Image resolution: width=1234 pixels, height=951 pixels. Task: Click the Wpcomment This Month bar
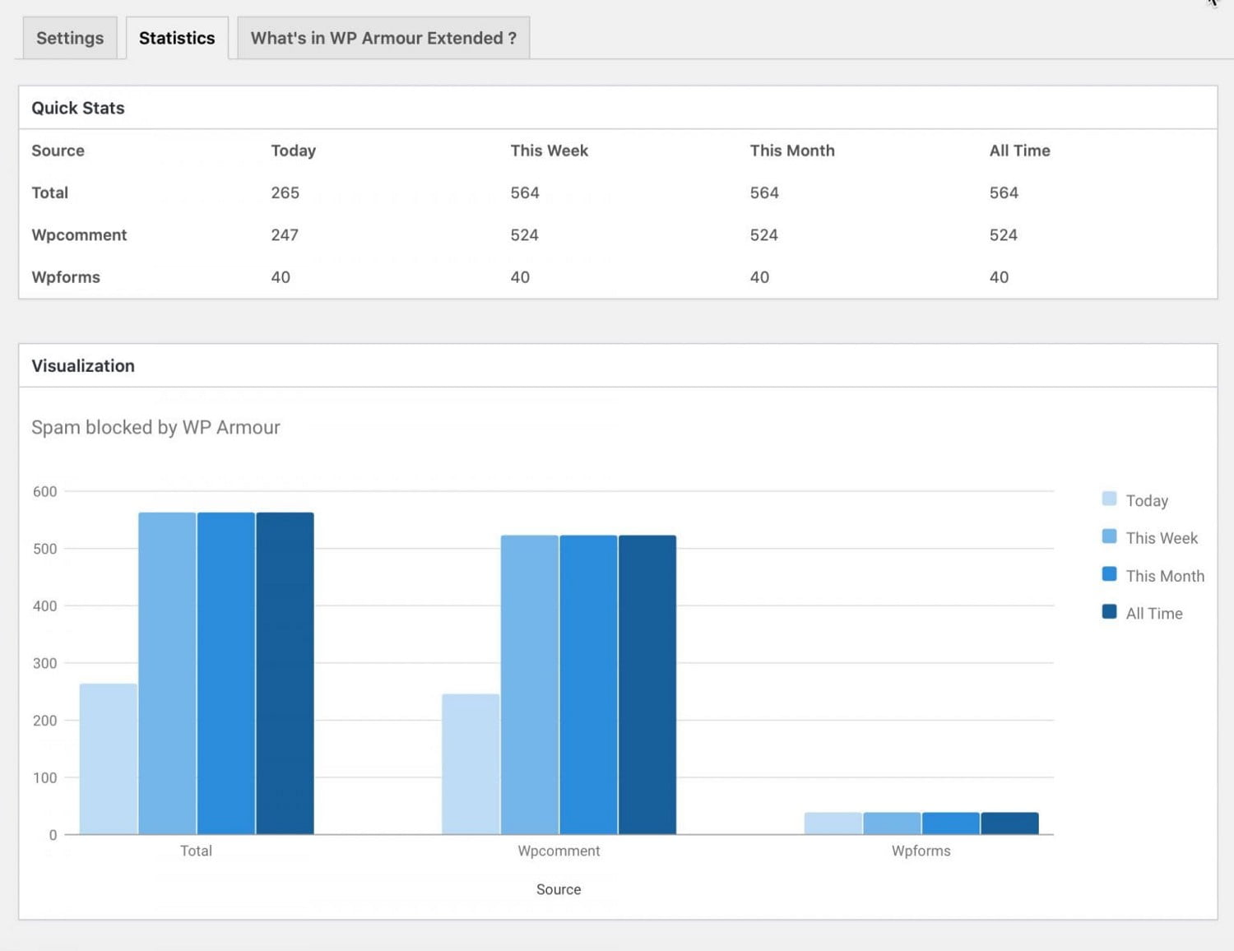tap(588, 684)
